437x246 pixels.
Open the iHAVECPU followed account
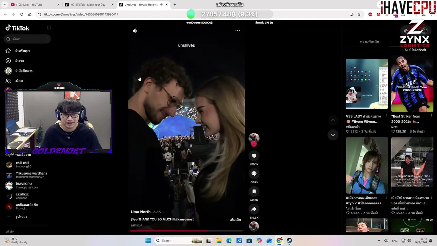22,186
